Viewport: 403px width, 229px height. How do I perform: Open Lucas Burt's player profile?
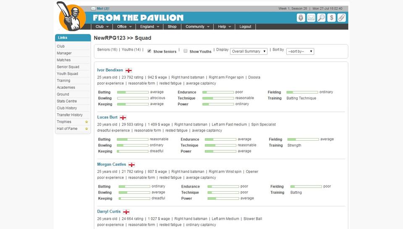(107, 117)
